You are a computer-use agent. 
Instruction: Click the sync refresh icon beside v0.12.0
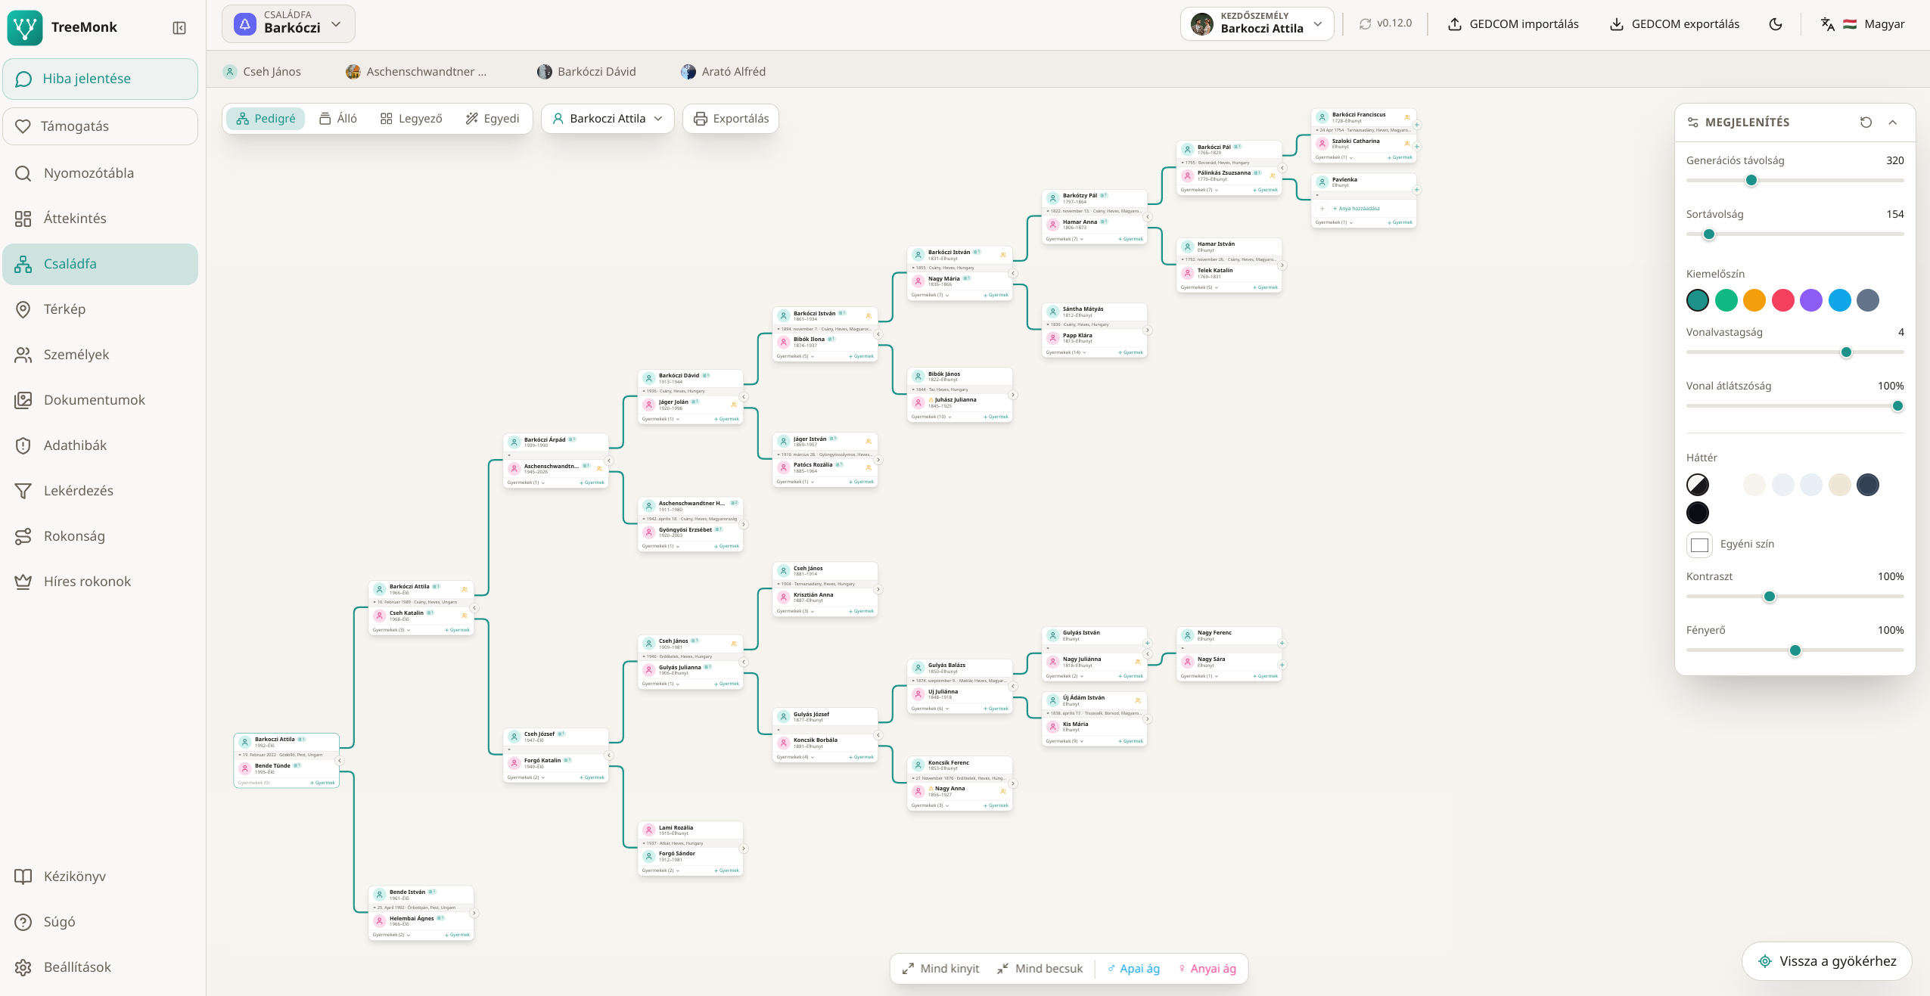coord(1365,24)
